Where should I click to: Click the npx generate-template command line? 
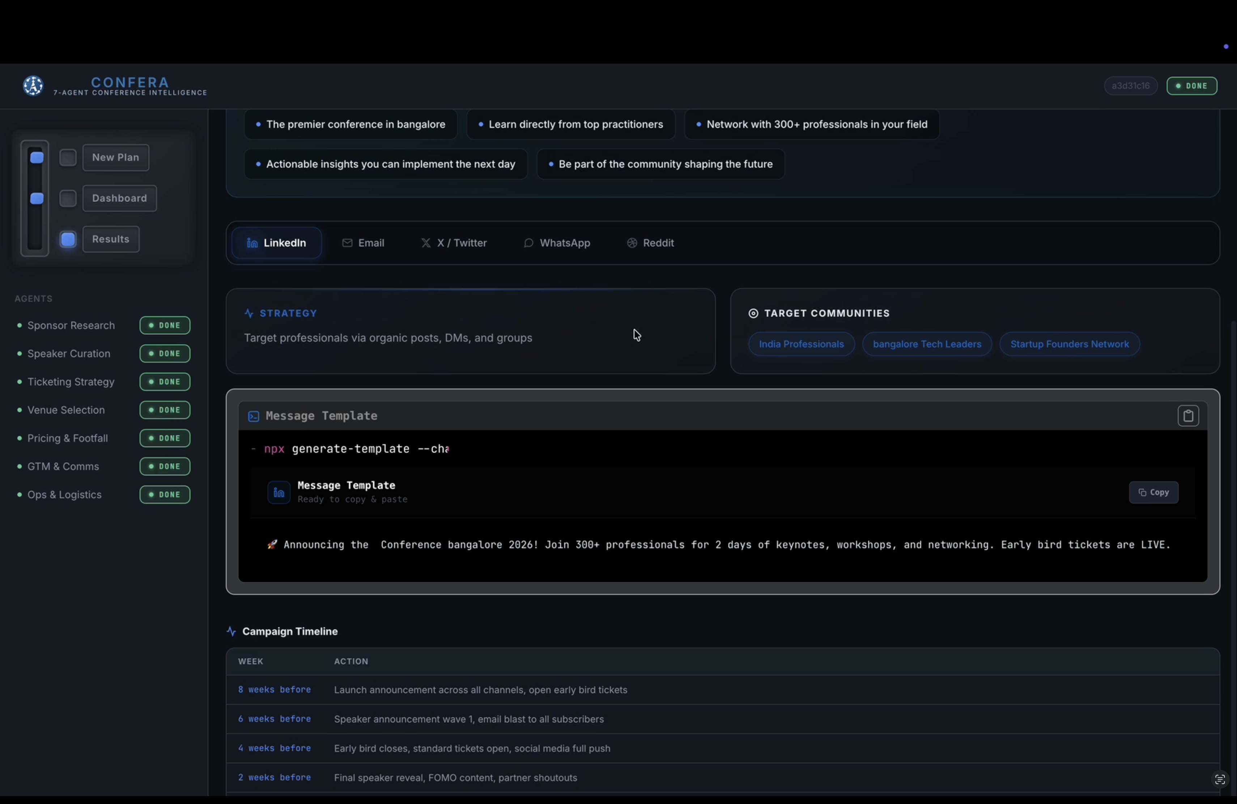coord(351,449)
